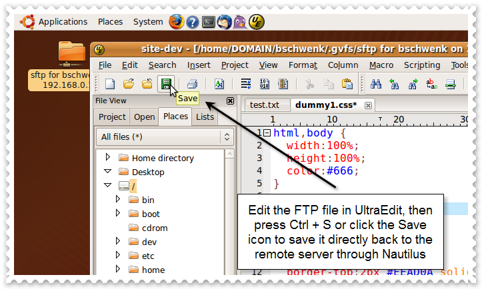Click the second folder quick-open toolbar icon
The height and width of the screenshot is (289, 482).
pos(147,83)
